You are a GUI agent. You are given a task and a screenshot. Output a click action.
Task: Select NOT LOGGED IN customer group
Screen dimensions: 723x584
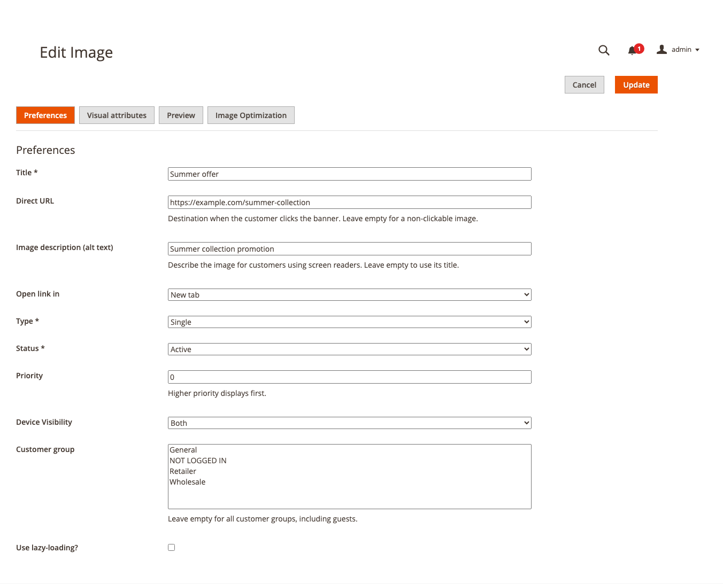click(350, 461)
